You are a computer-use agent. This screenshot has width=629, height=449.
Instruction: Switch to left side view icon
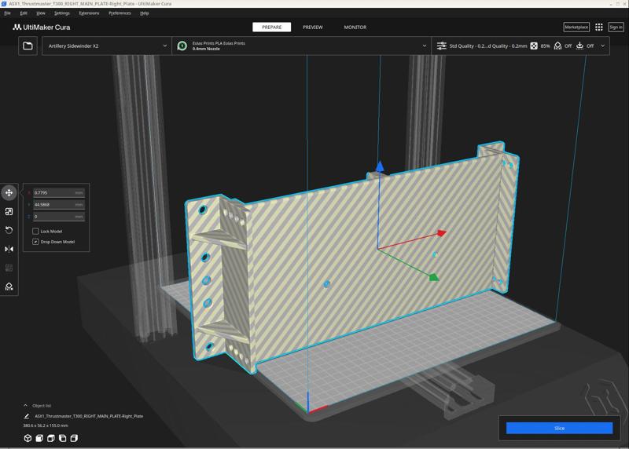(63, 438)
